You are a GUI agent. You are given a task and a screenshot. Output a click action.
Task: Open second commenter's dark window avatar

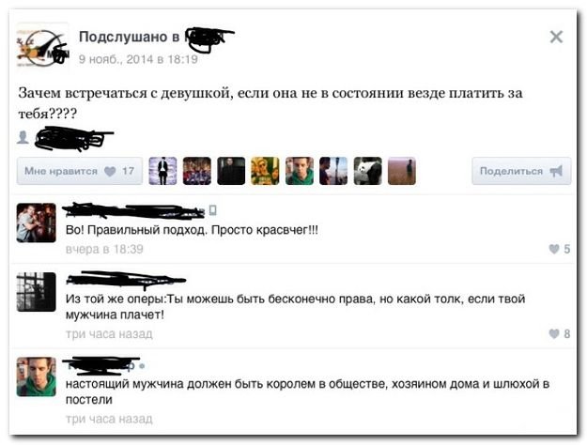click(x=37, y=292)
